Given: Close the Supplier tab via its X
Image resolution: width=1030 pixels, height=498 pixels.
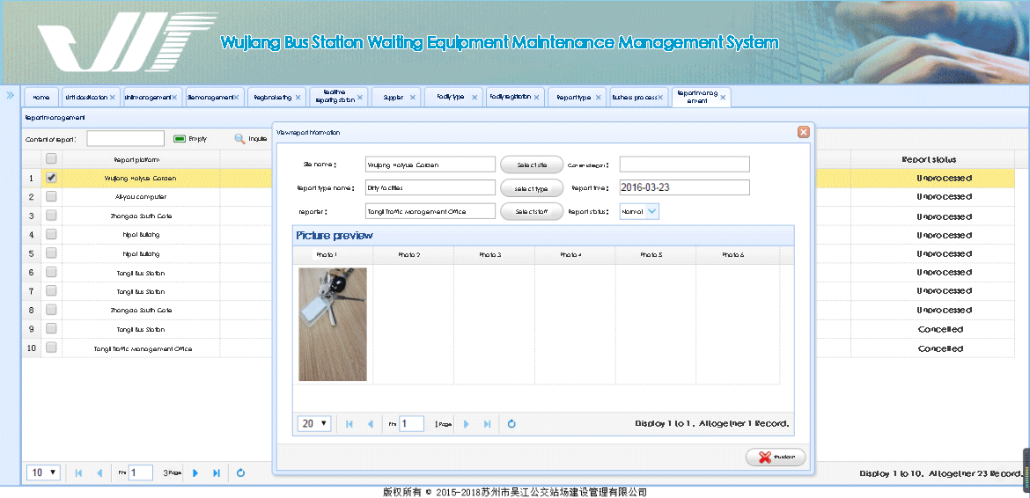Looking at the screenshot, I should [x=413, y=98].
